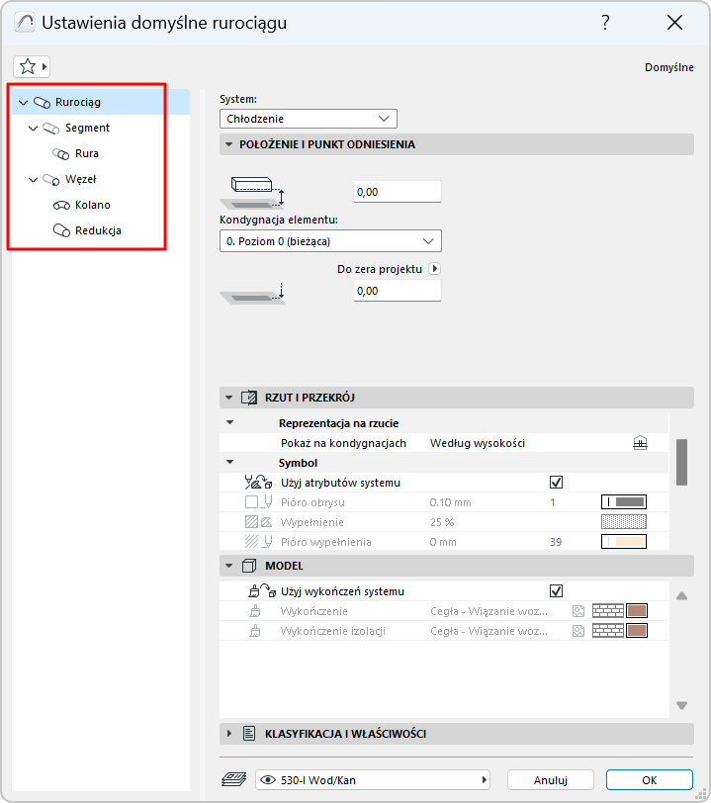The image size is (711, 803).
Task: Collapse the Węzeł tree node
Action: pos(33,179)
